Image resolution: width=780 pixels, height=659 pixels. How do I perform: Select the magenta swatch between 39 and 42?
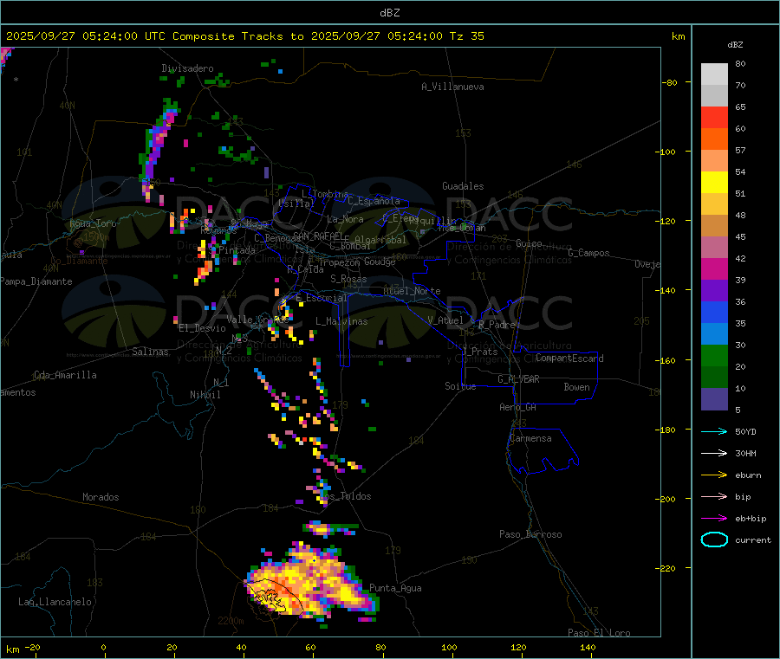[x=714, y=268]
